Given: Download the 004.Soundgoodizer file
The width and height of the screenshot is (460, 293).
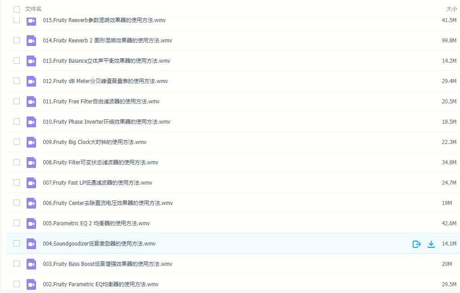Looking at the screenshot, I should [x=431, y=244].
